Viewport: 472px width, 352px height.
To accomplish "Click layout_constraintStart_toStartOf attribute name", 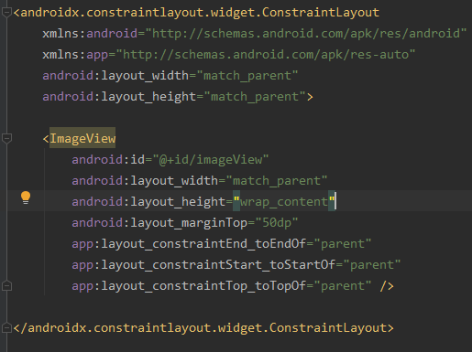I will [203, 264].
